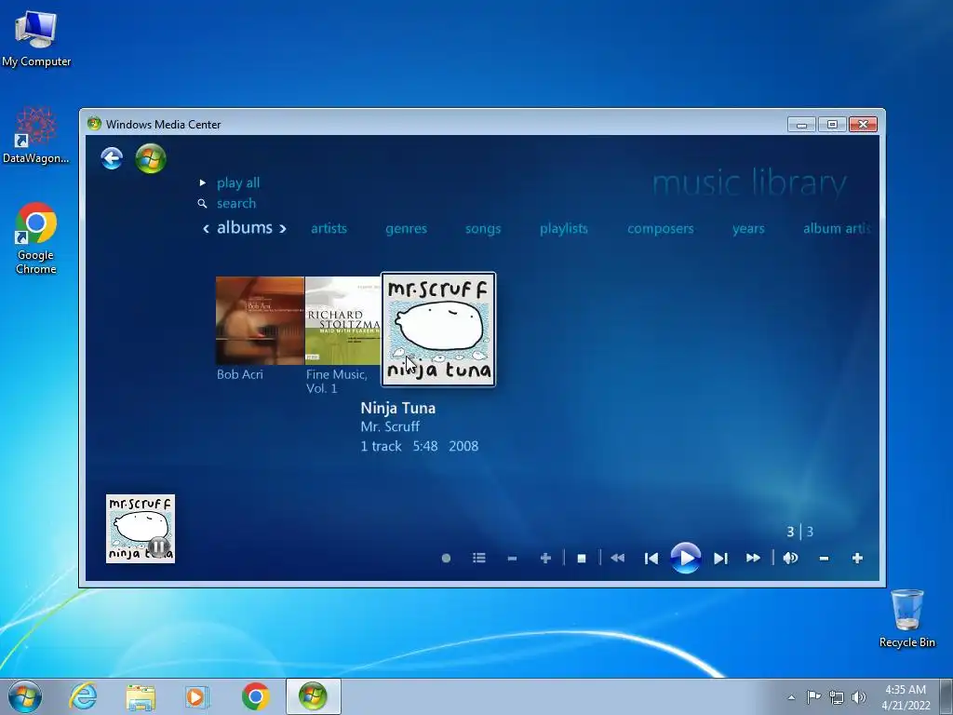The image size is (953, 715).
Task: Open Recycle Bin on desktop
Action: point(907,618)
